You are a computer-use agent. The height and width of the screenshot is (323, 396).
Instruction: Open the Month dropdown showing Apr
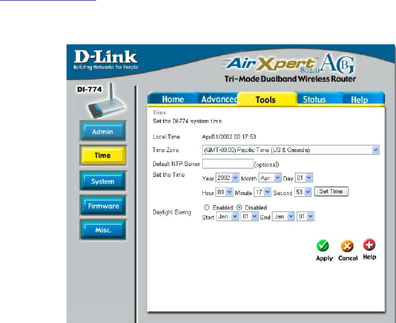269,178
